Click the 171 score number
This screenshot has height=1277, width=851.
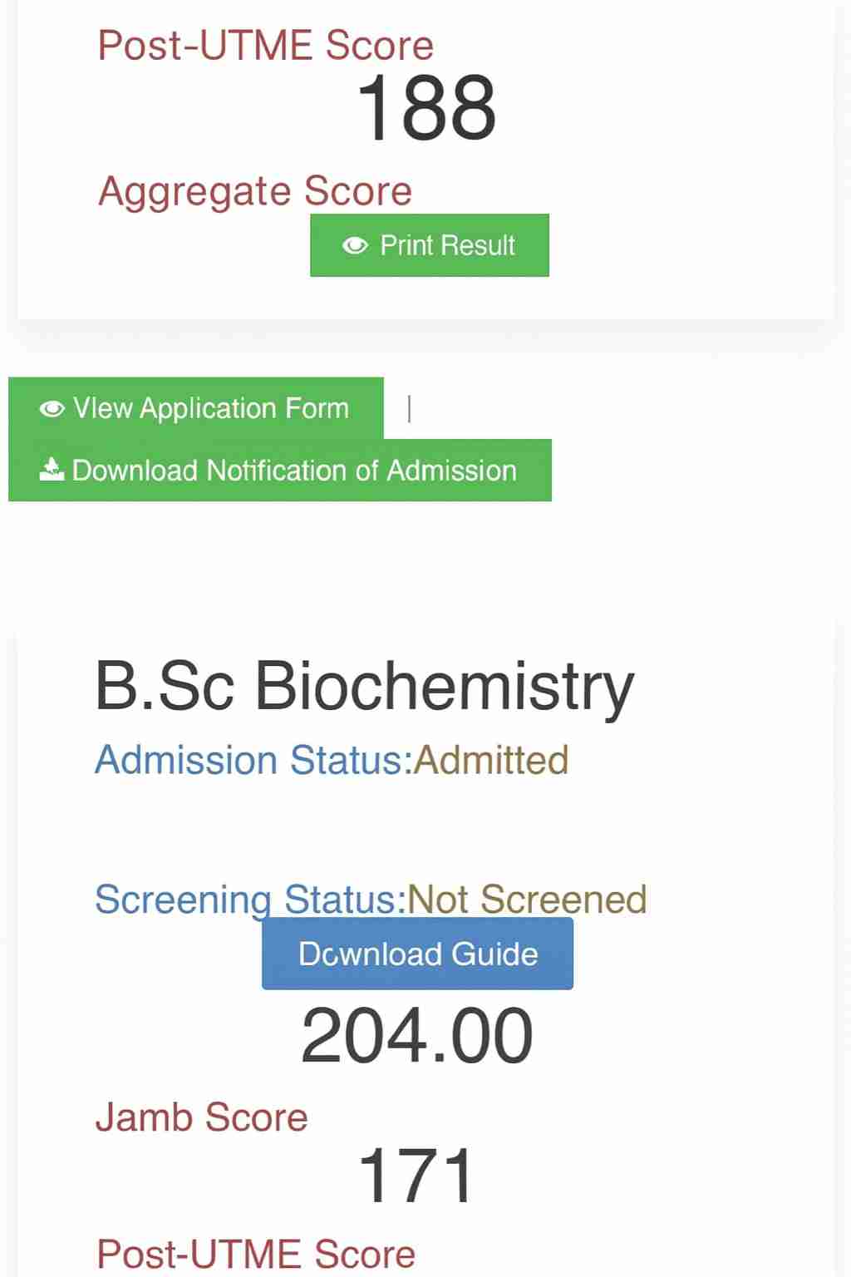416,1176
